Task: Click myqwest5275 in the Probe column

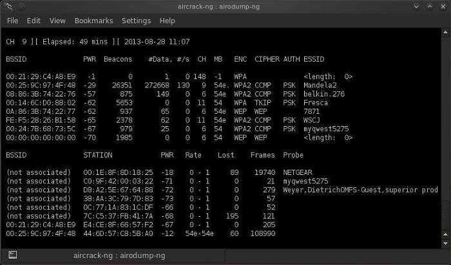Action: click(305, 181)
